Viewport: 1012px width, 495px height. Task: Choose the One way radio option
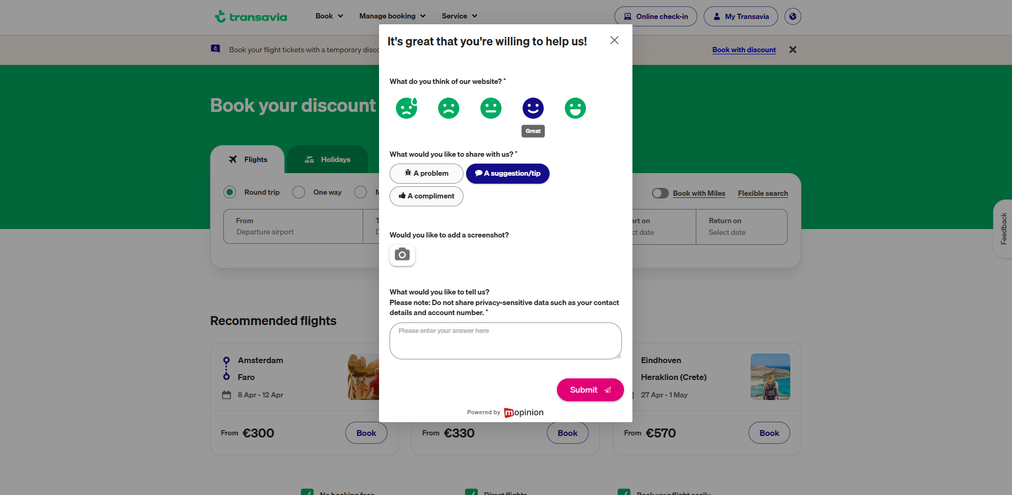tap(299, 192)
